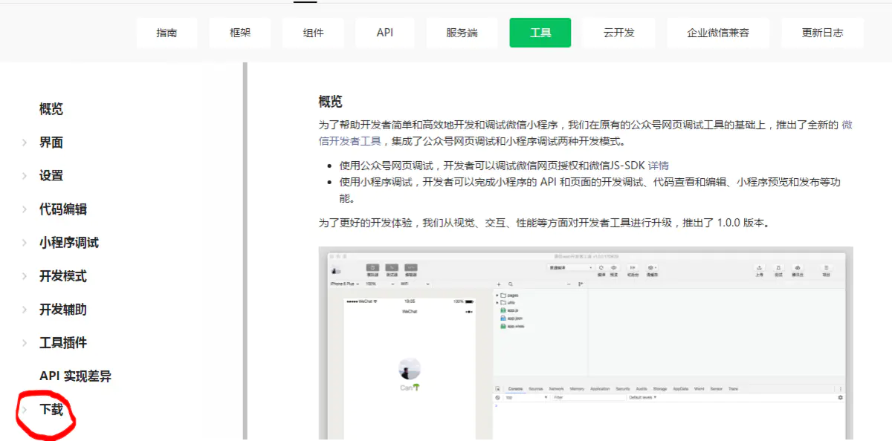Open the 详情 link after JS-SDK

pos(659,166)
